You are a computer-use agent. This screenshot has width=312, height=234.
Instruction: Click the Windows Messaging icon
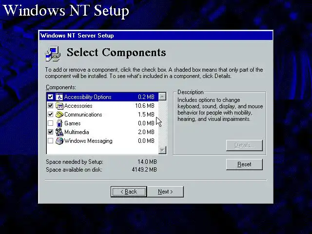(x=59, y=141)
